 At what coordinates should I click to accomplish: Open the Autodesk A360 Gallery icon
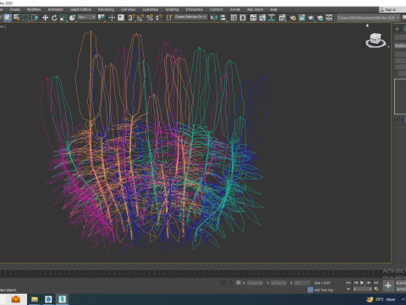[x=329, y=18]
